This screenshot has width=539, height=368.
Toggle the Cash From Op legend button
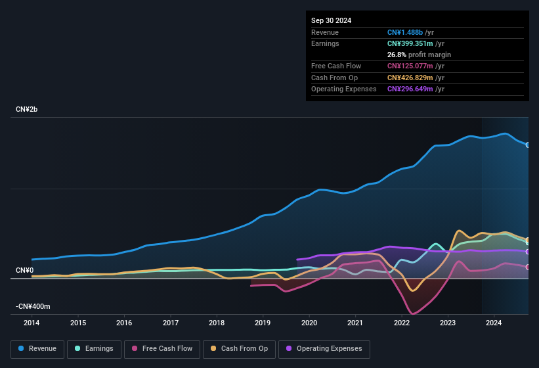point(239,349)
